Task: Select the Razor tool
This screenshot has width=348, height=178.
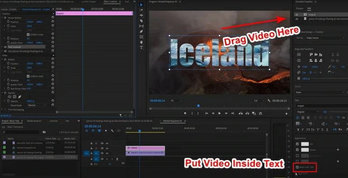Action: (x=141, y=21)
